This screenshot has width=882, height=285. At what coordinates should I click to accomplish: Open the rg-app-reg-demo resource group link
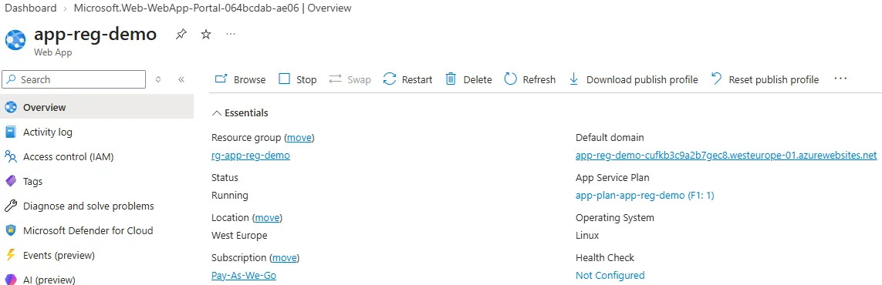[x=251, y=156]
